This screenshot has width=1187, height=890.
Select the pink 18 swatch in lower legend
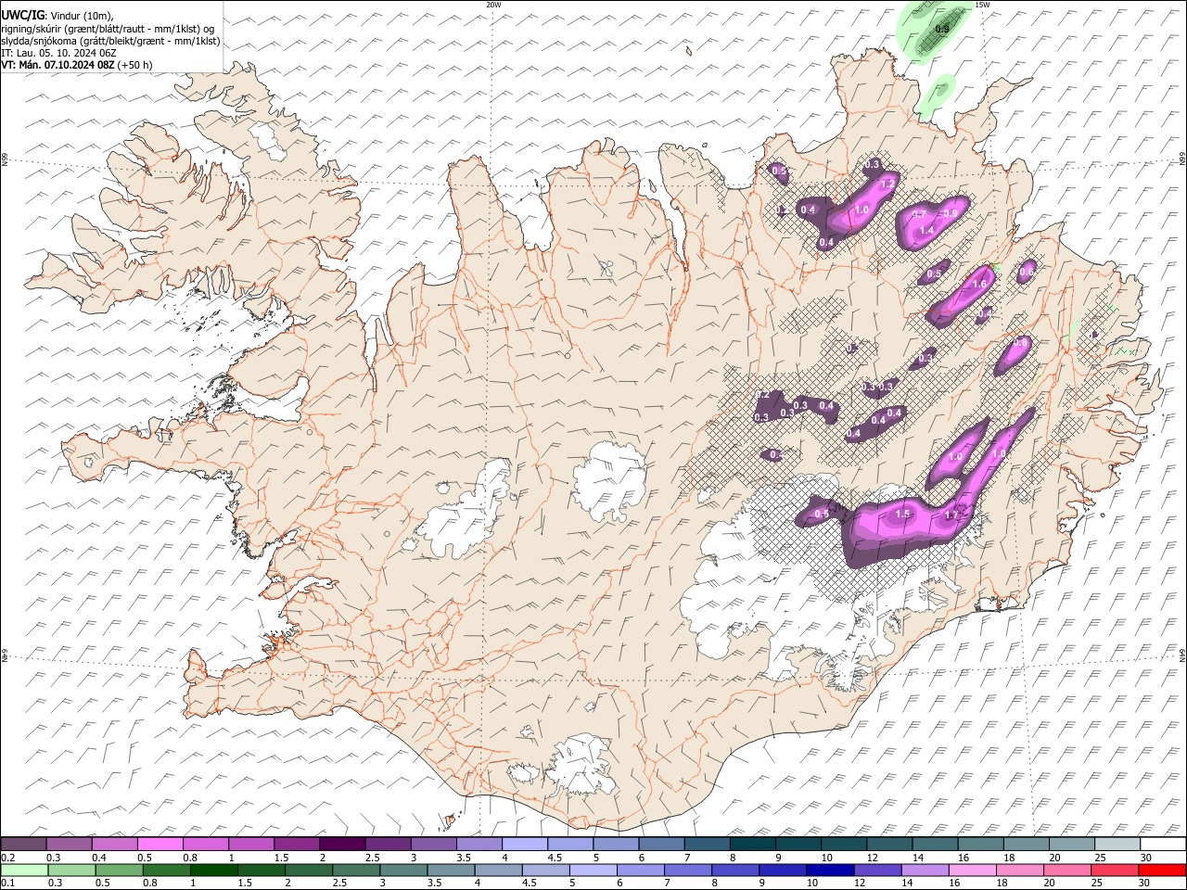1017,870
